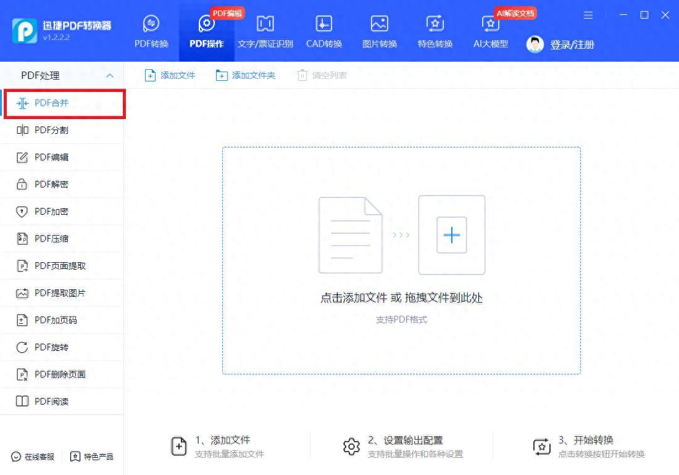This screenshot has height=475, width=679.
Task: Select PDF合并 in the sidebar
Action: [x=65, y=104]
